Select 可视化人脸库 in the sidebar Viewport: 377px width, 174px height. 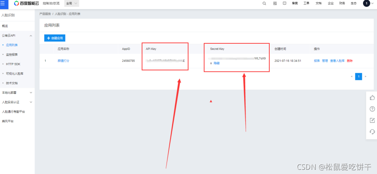pos(15,73)
